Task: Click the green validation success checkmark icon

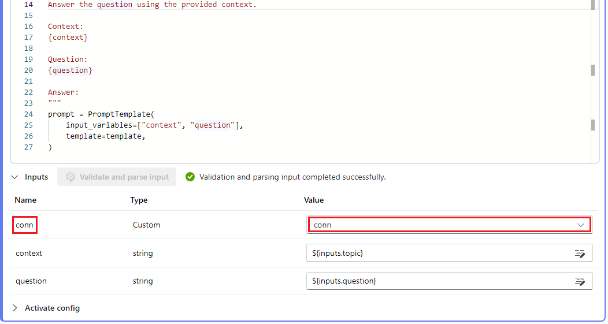Action: (190, 177)
